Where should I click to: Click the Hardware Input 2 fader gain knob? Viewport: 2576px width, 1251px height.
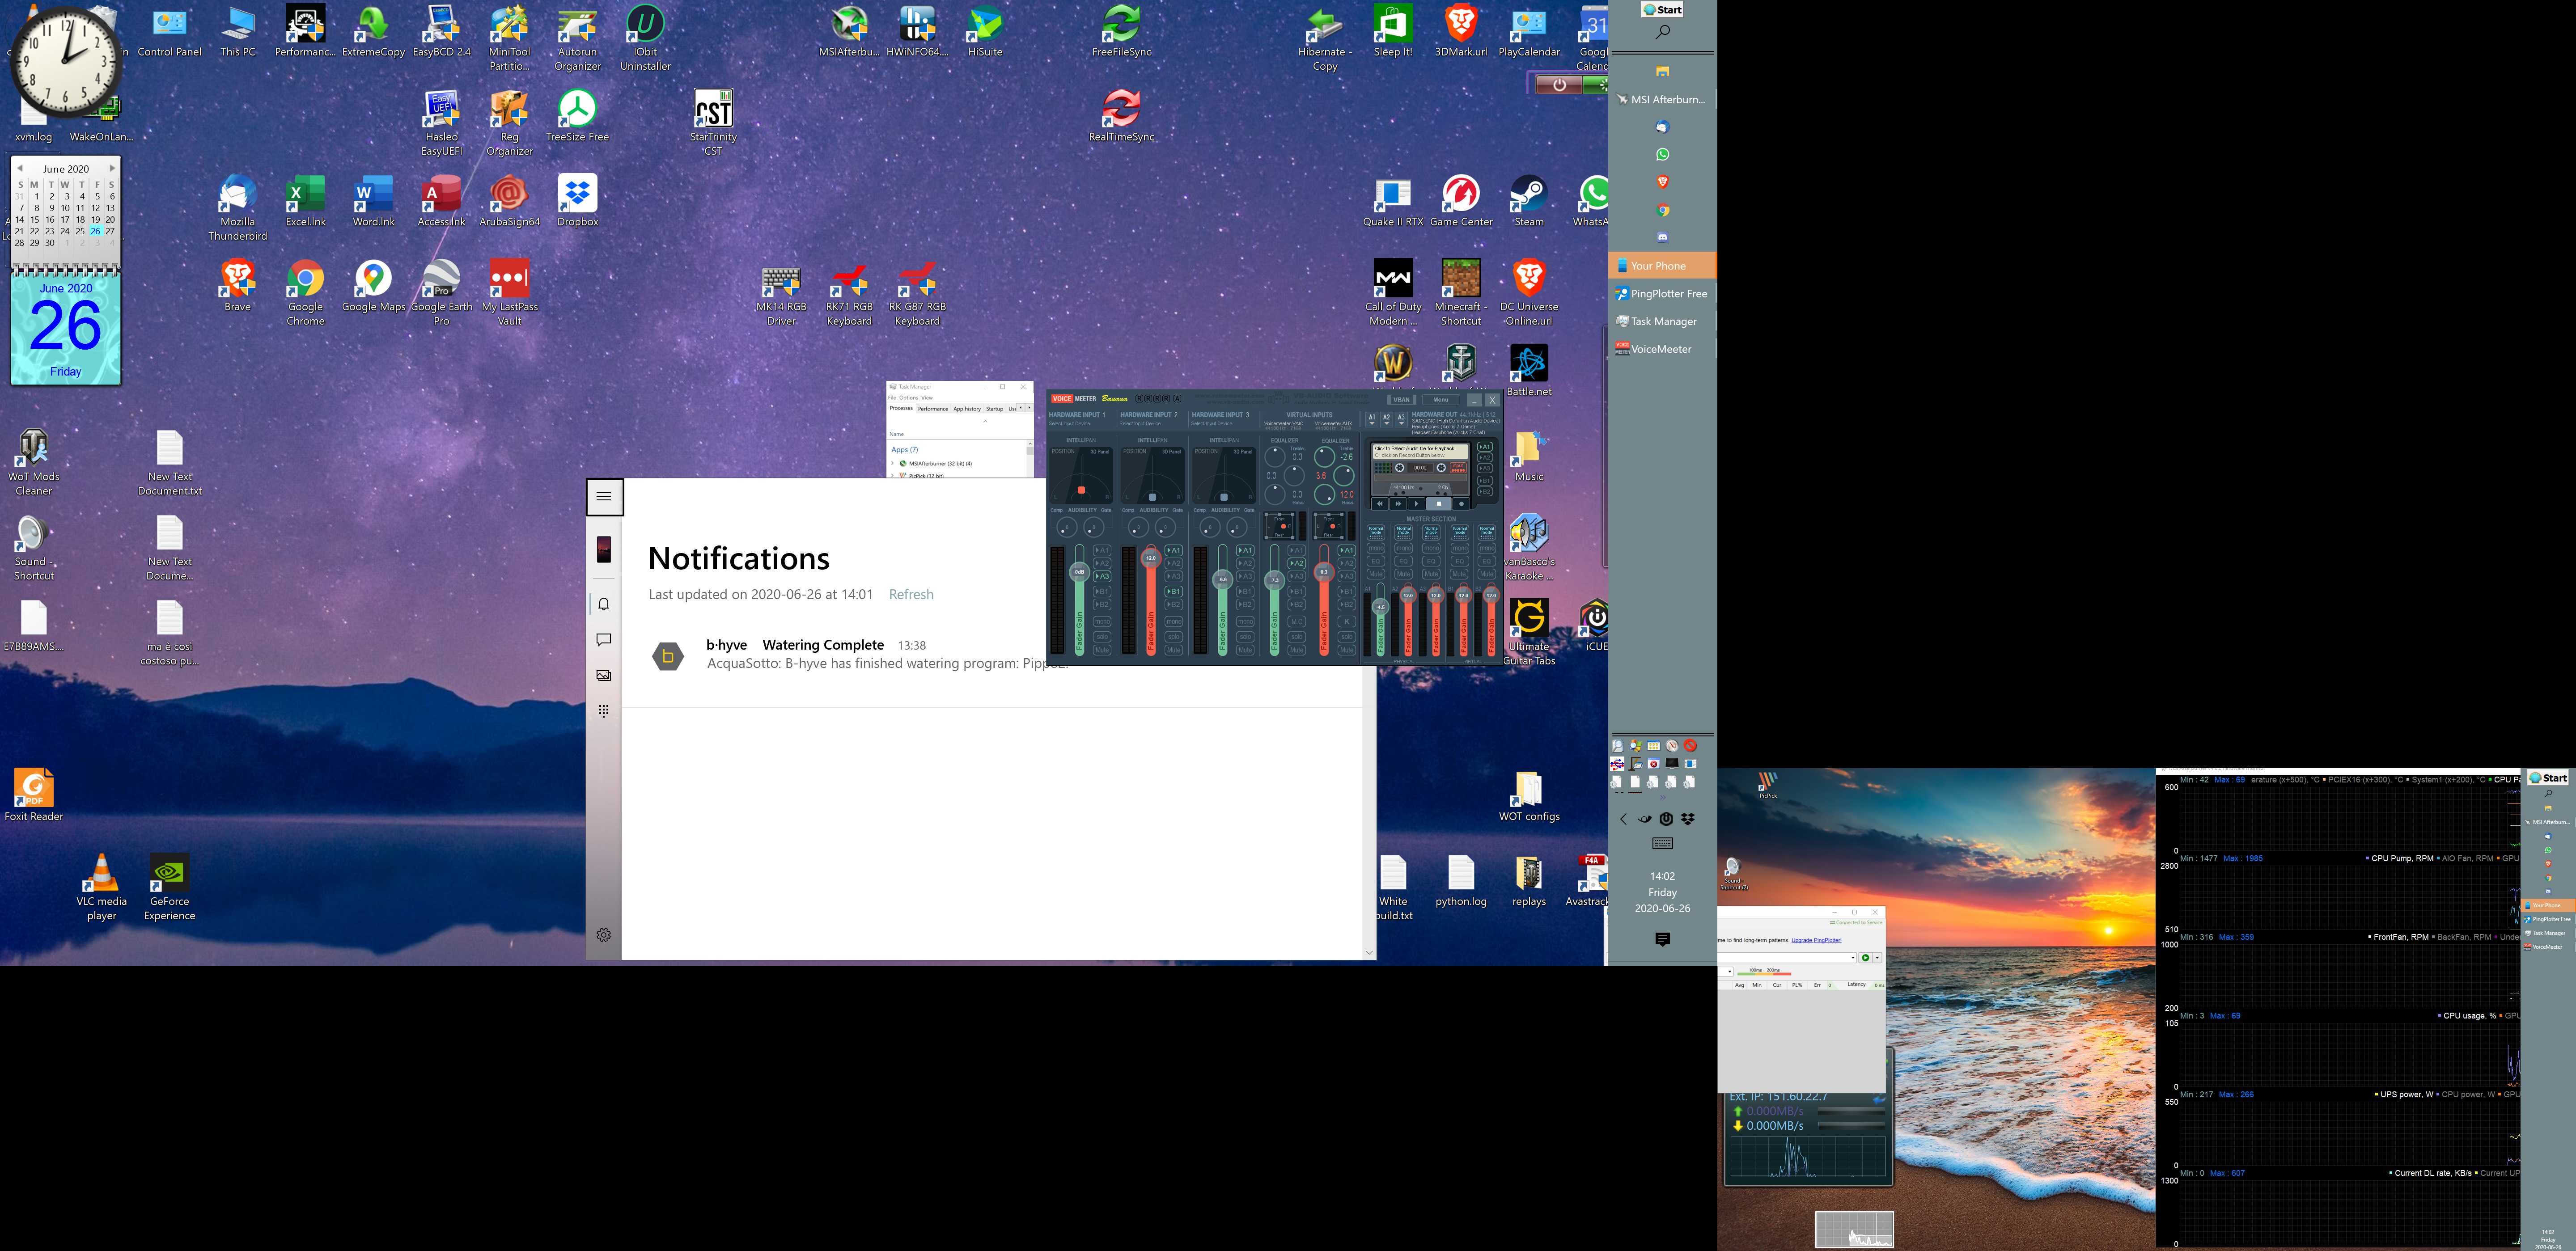tap(1151, 558)
